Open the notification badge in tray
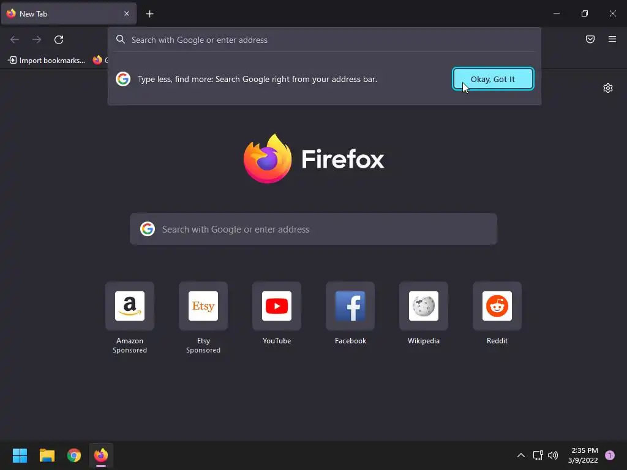The height and width of the screenshot is (470, 627). point(610,455)
